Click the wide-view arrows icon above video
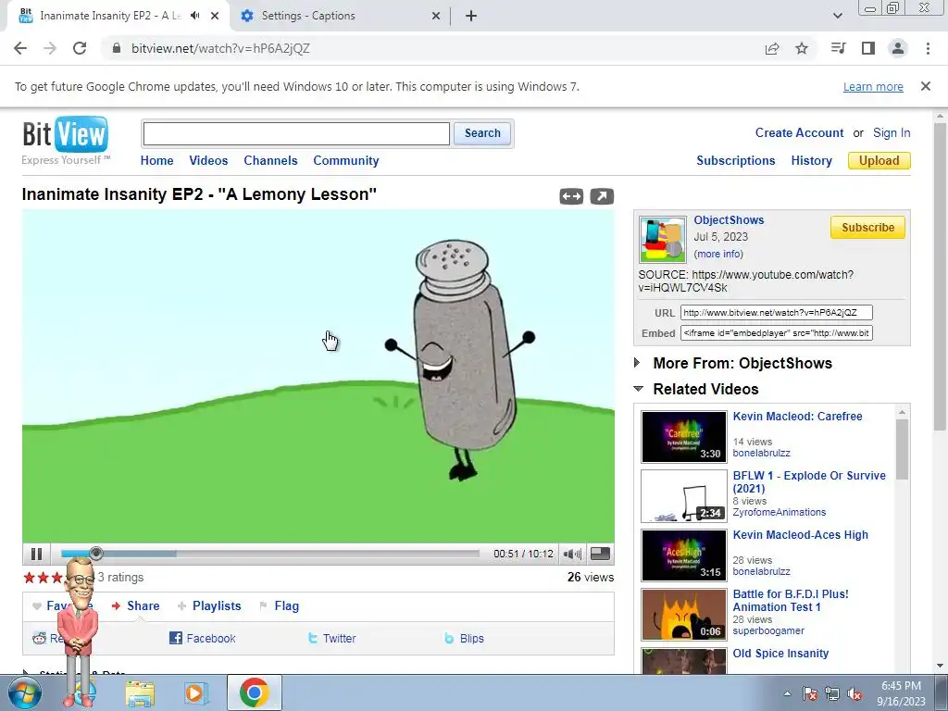Screen dimensions: 948x711 click(x=571, y=196)
